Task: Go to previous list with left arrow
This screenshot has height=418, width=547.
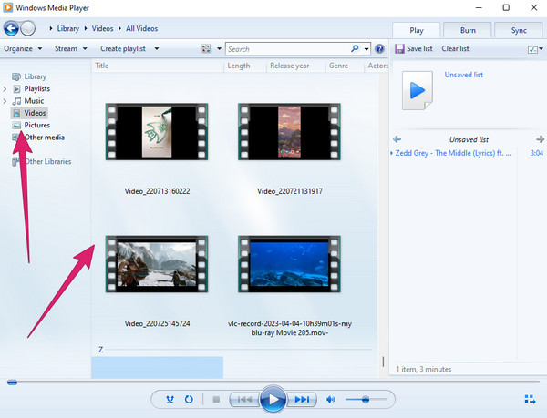Action: pos(397,139)
